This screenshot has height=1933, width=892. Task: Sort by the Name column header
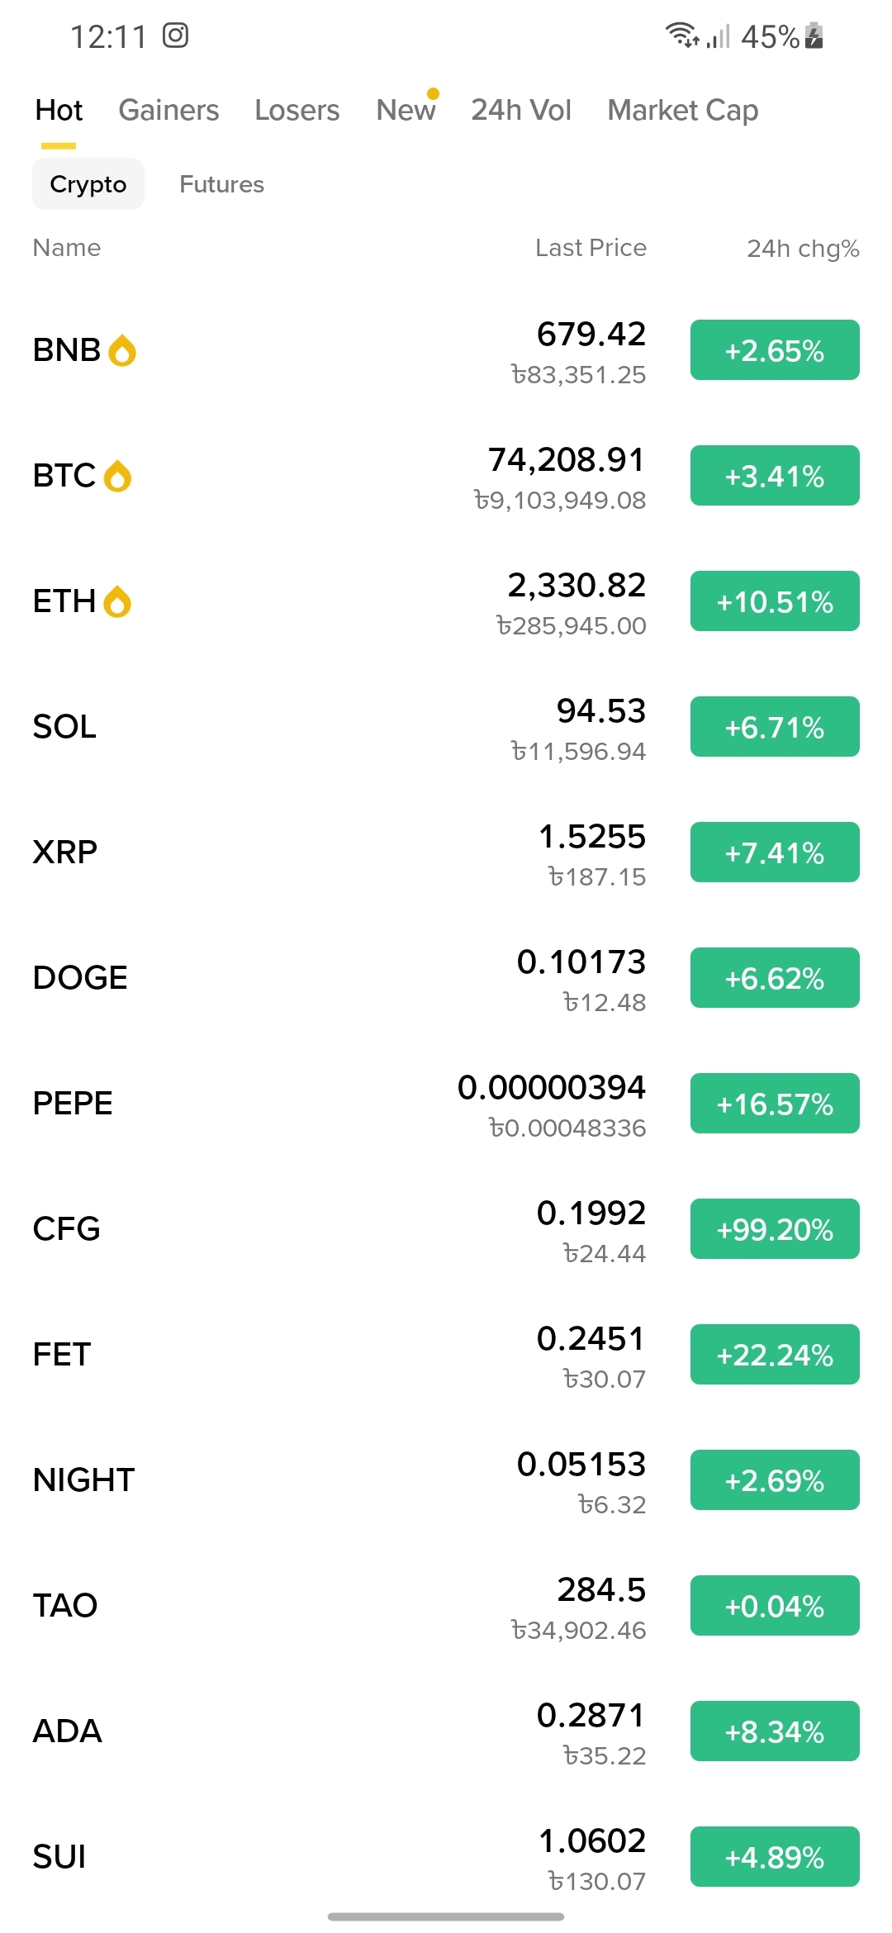[x=67, y=248]
